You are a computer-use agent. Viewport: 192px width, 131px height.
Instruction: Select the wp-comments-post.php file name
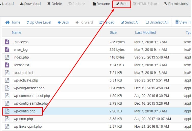pyautogui.click(x=32, y=96)
